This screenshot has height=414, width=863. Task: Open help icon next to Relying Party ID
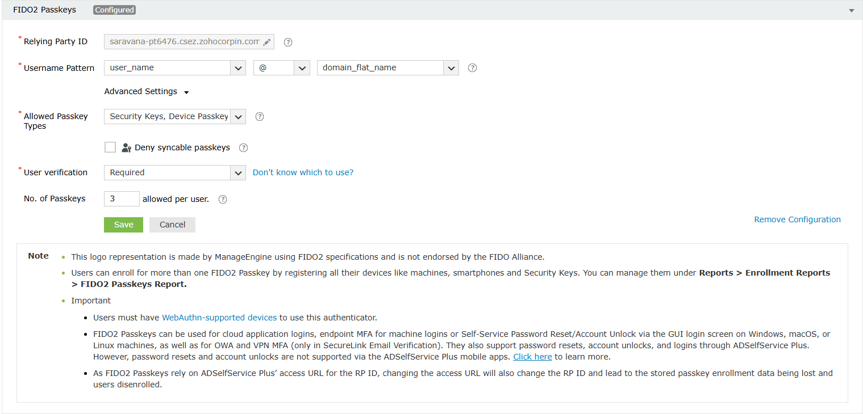288,42
